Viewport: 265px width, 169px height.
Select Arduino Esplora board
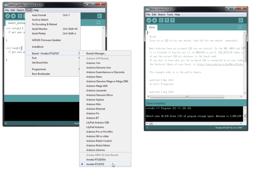pos(105,100)
